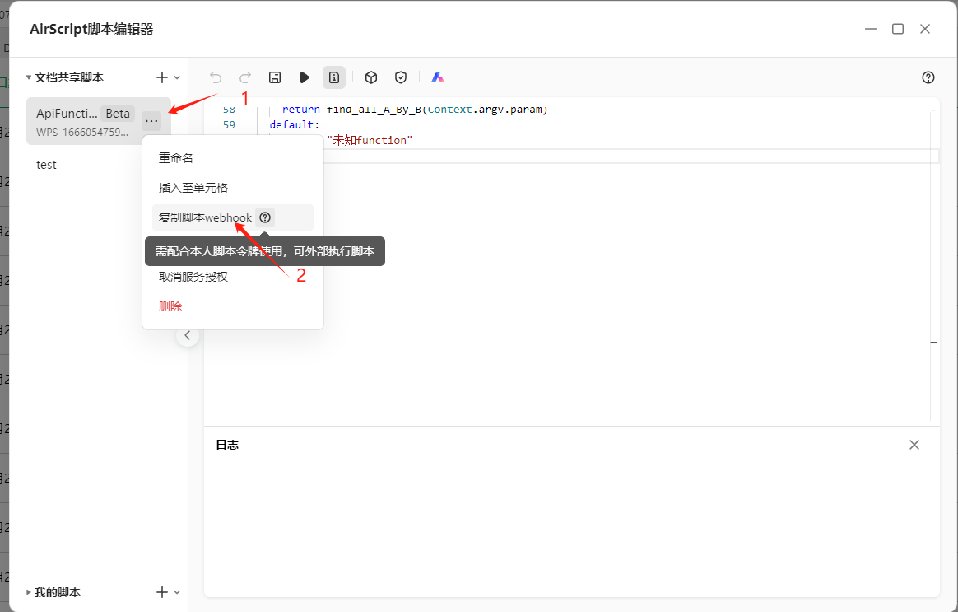Close the 日志 log panel
The image size is (958, 612).
coord(914,445)
